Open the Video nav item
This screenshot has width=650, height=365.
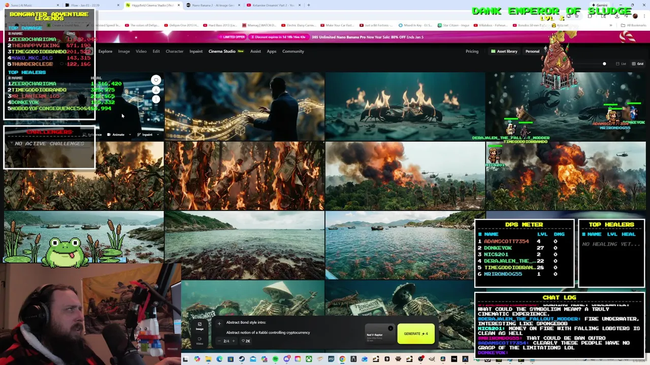pyautogui.click(x=141, y=51)
